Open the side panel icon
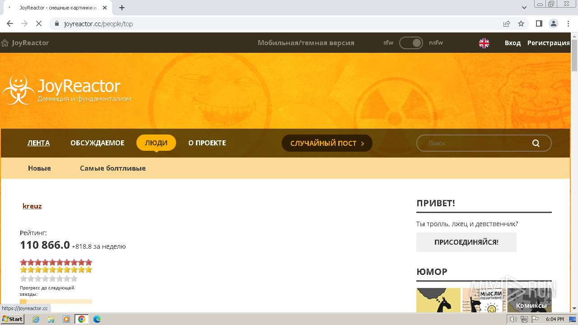Image resolution: width=578 pixels, height=325 pixels. (539, 24)
